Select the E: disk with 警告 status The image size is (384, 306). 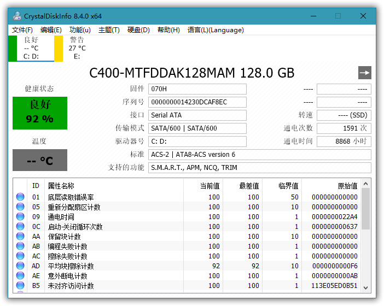pos(77,48)
